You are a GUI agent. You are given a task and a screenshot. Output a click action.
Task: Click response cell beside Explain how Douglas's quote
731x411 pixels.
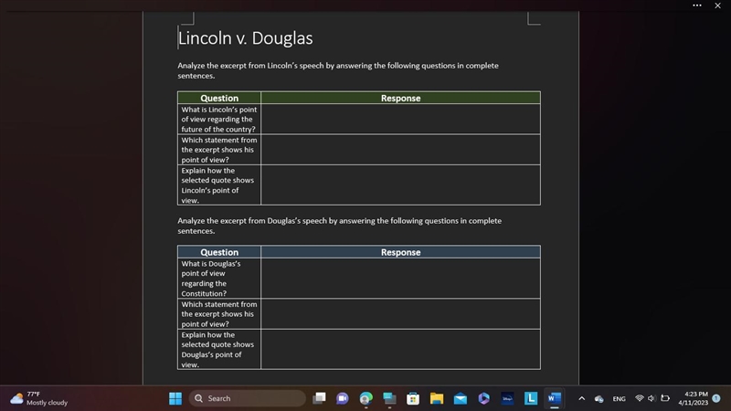point(400,349)
